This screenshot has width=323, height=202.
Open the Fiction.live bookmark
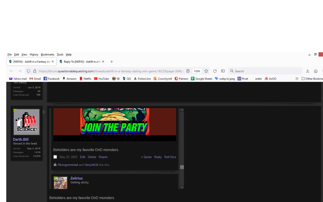142,79
